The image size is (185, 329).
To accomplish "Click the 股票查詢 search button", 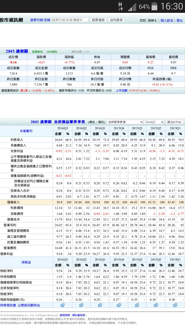I will (98, 20).
